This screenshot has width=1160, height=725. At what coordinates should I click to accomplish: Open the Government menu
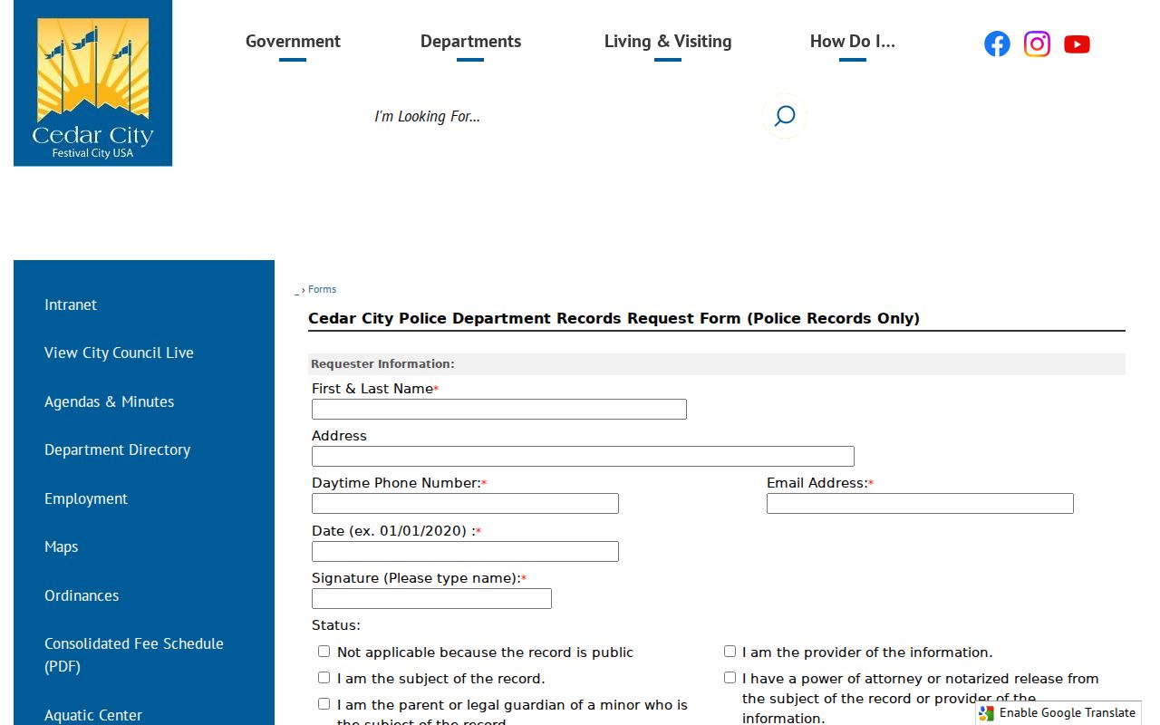click(293, 42)
